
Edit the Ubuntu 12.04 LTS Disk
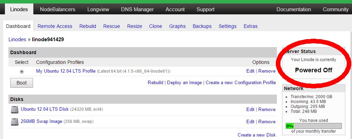tap(250, 110)
